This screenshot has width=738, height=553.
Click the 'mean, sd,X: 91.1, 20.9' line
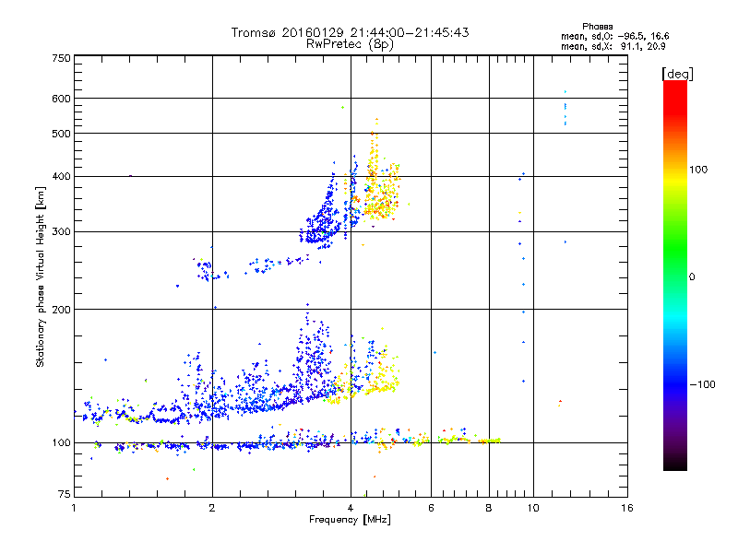pos(613,46)
